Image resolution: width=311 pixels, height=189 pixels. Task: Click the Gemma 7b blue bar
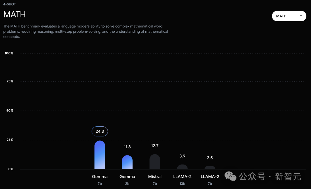tap(100, 155)
